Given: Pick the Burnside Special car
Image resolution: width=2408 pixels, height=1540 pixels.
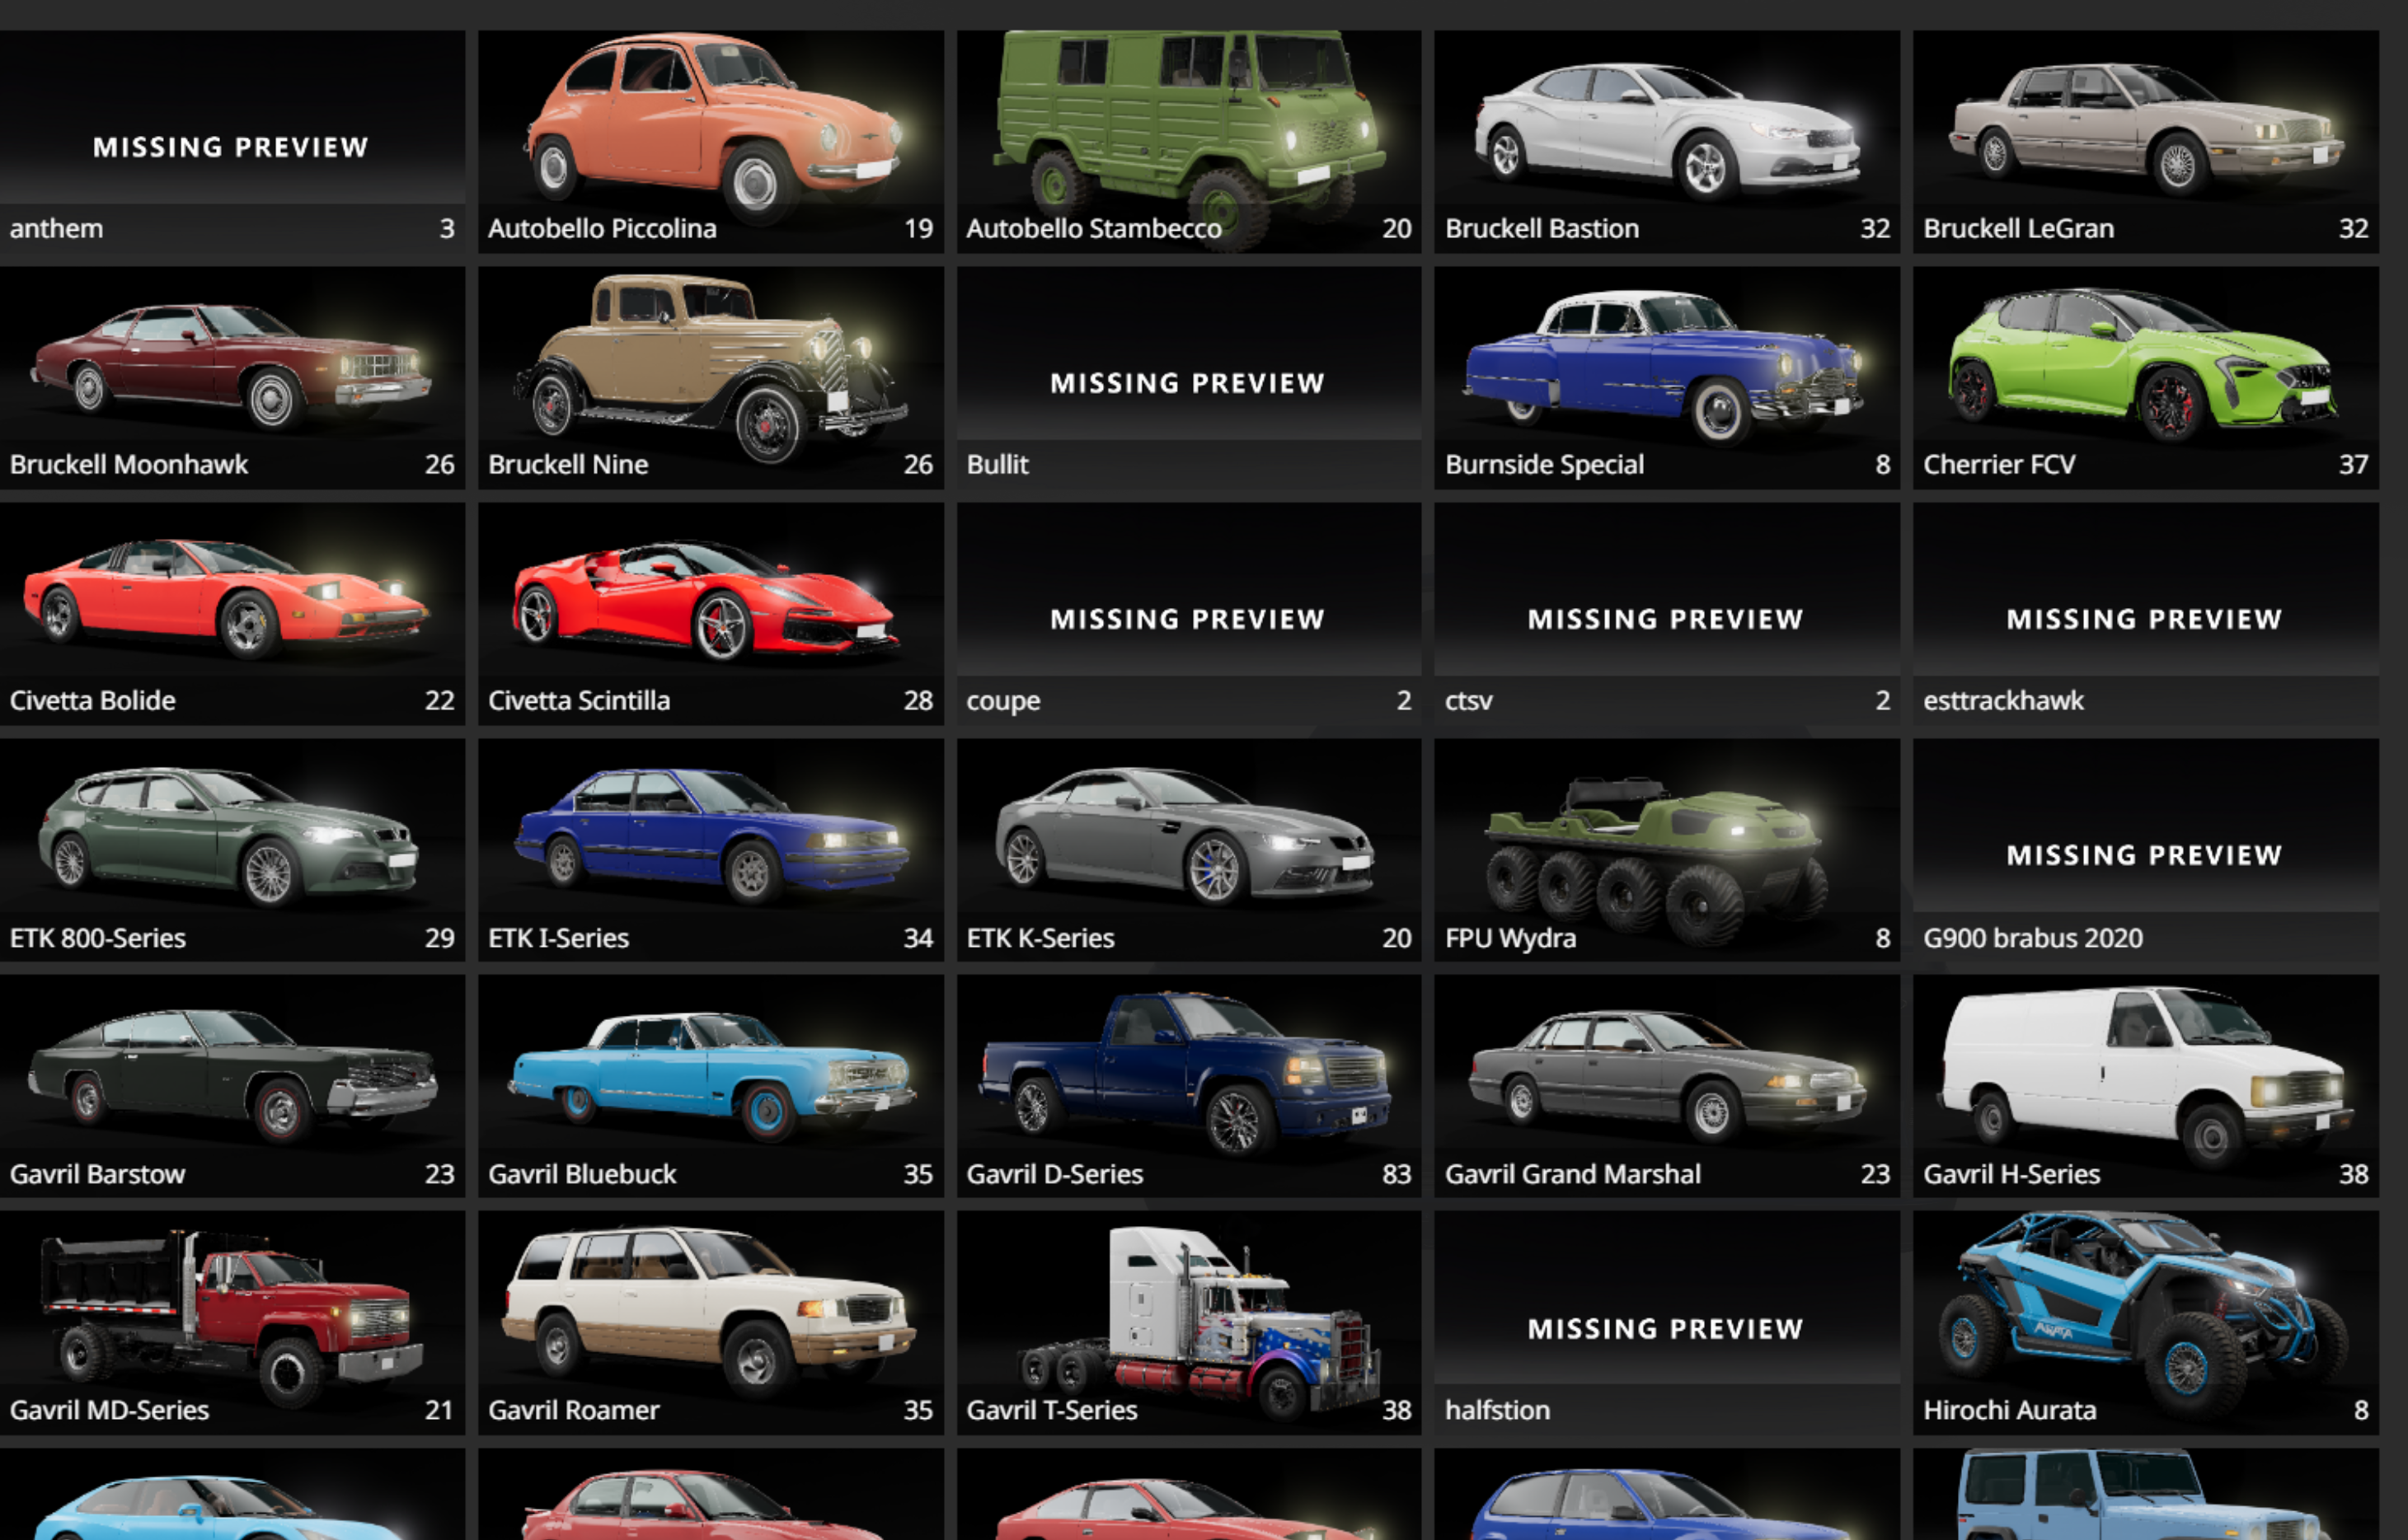Looking at the screenshot, I should [1667, 378].
